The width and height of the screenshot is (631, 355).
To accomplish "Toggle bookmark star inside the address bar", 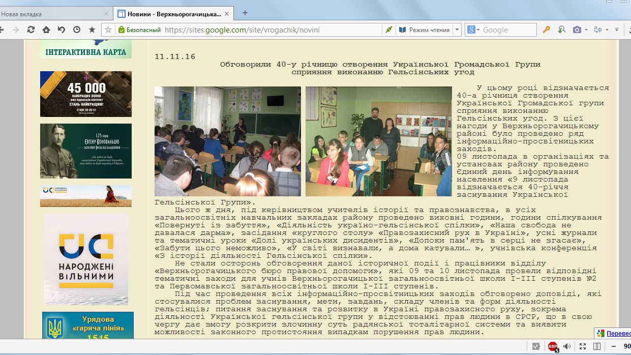I will coord(108,30).
